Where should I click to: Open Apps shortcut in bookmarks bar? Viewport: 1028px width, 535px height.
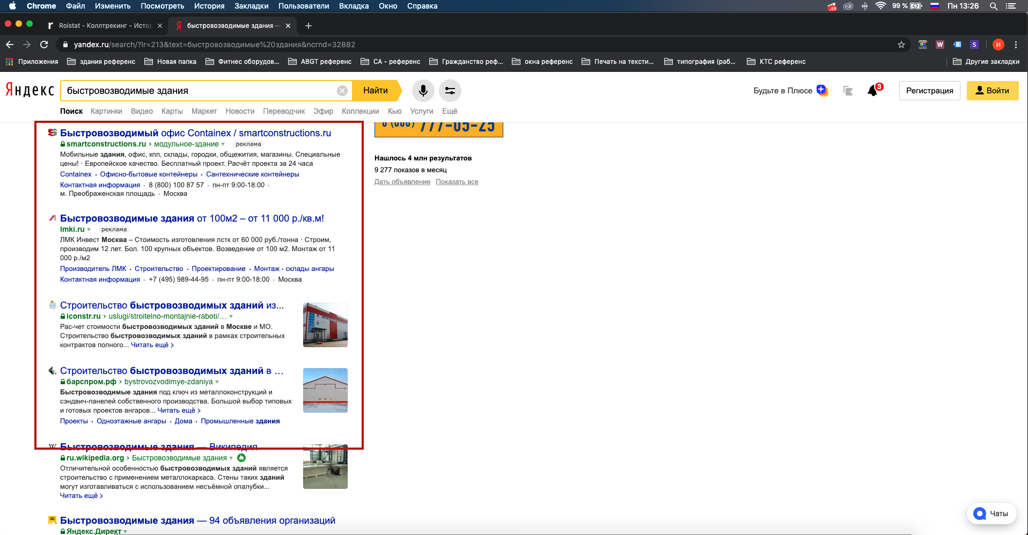(32, 62)
